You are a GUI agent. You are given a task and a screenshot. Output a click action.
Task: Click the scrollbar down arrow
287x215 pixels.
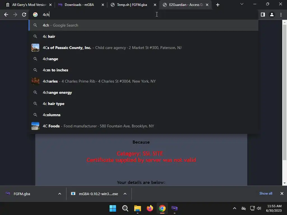pyautogui.click(x=284, y=183)
